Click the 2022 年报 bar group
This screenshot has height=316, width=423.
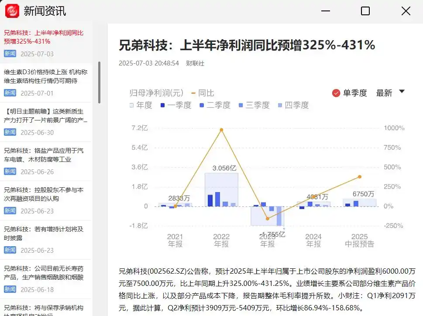[x=221, y=190]
